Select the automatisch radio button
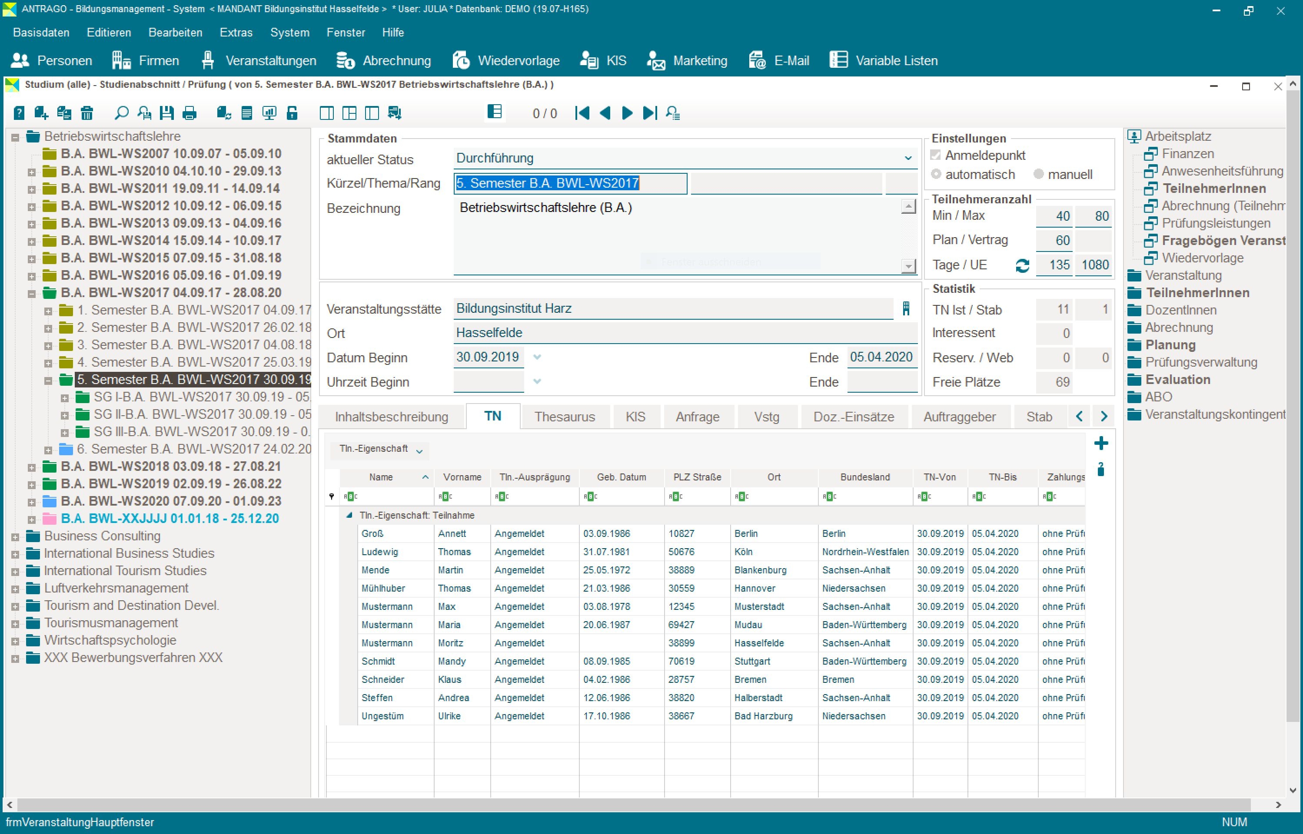Viewport: 1303px width, 834px height. tap(936, 174)
